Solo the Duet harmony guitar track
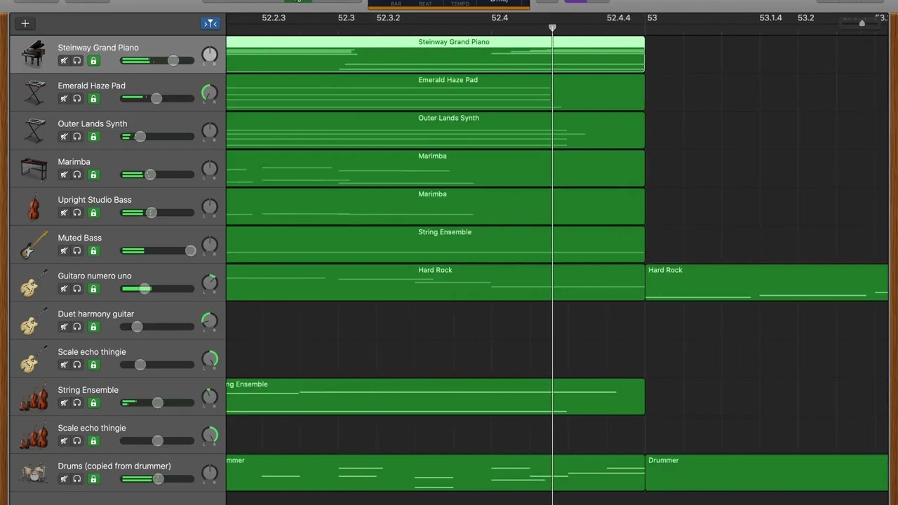The width and height of the screenshot is (898, 505). [x=77, y=326]
